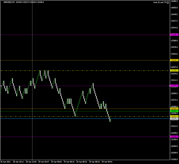This screenshot has height=164, width=179.
Task: Click the 29 Apr 08:32 time axis label
Action: [82, 162]
